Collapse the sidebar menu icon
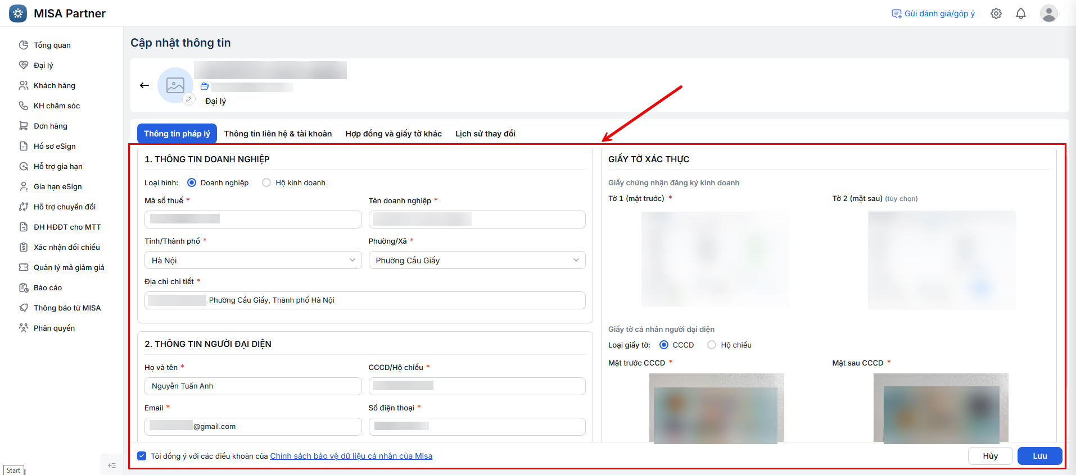 [x=112, y=465]
